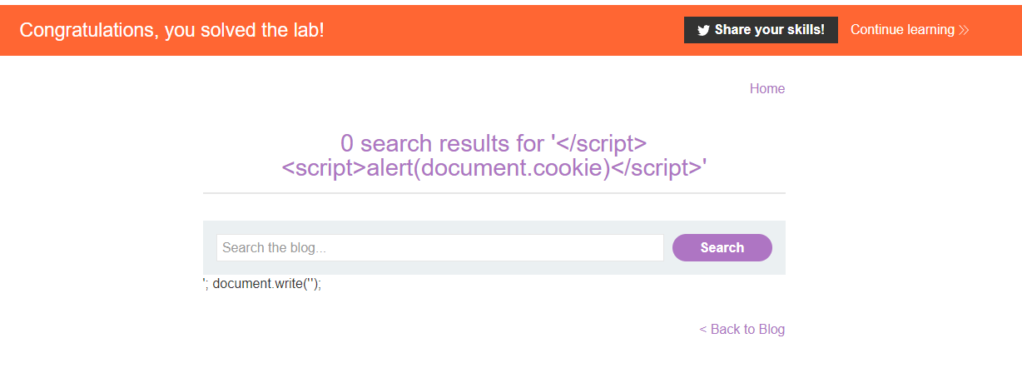
Task: Click the double chevron after Continue learning
Action: (x=964, y=30)
